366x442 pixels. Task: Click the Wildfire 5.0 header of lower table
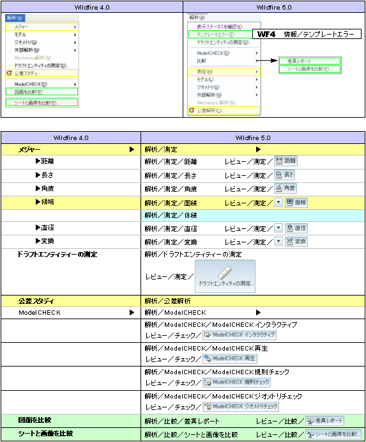point(253,138)
